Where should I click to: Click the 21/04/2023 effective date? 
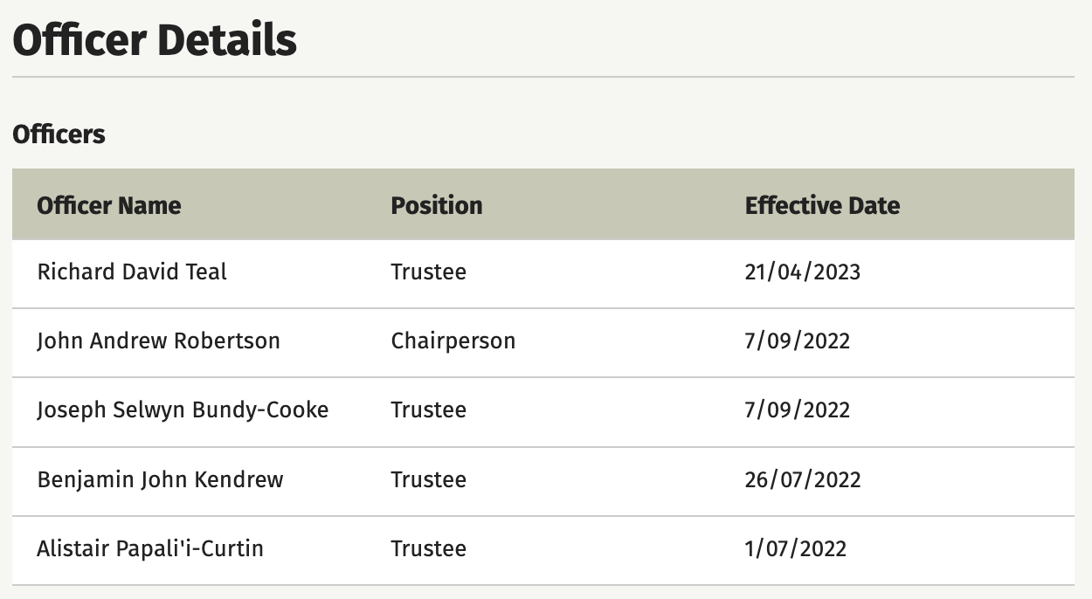[803, 272]
